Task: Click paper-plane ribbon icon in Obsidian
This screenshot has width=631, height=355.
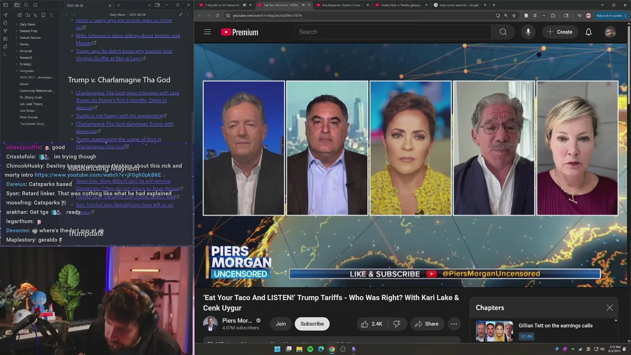Action: point(5,15)
